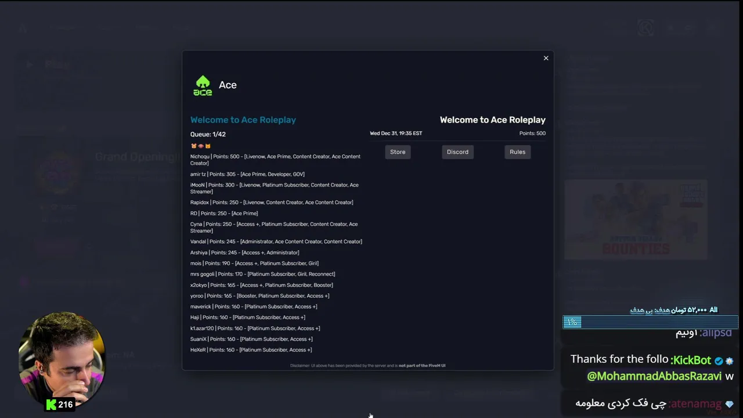Select the yoroo queue entry
Image resolution: width=743 pixels, height=418 pixels.
pyautogui.click(x=260, y=296)
